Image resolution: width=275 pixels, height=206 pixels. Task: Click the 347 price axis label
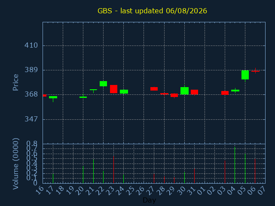click(31, 119)
